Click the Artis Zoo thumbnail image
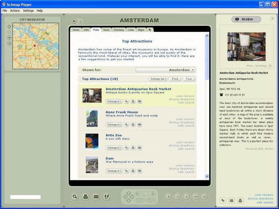The height and width of the screenshot is (209, 279). pos(92,142)
